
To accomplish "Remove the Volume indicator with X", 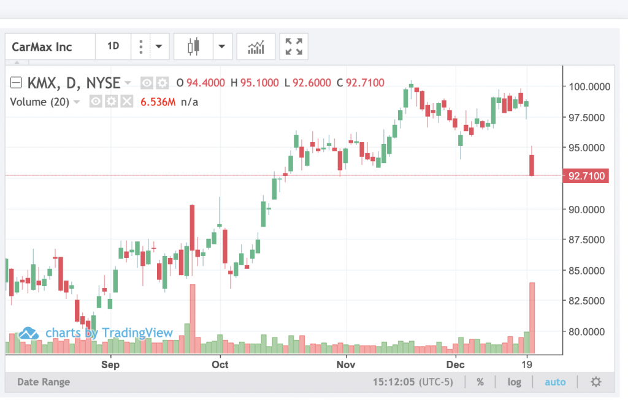I will point(126,102).
